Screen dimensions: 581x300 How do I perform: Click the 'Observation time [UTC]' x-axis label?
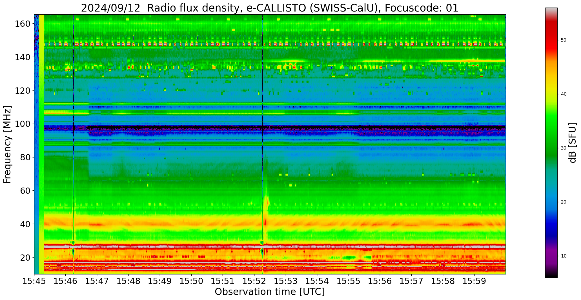tap(270, 292)
